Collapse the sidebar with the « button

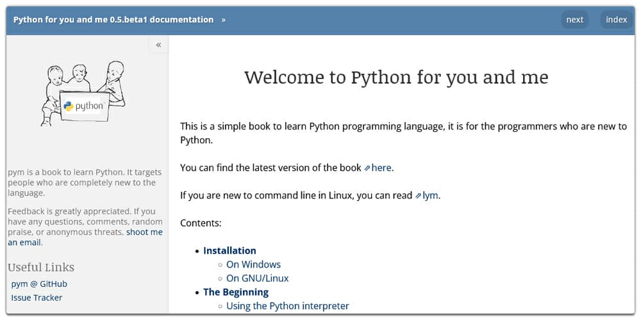(158, 45)
